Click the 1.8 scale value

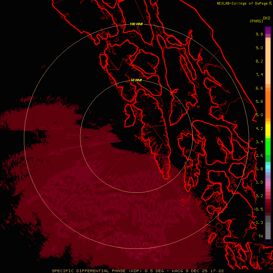(259, 169)
